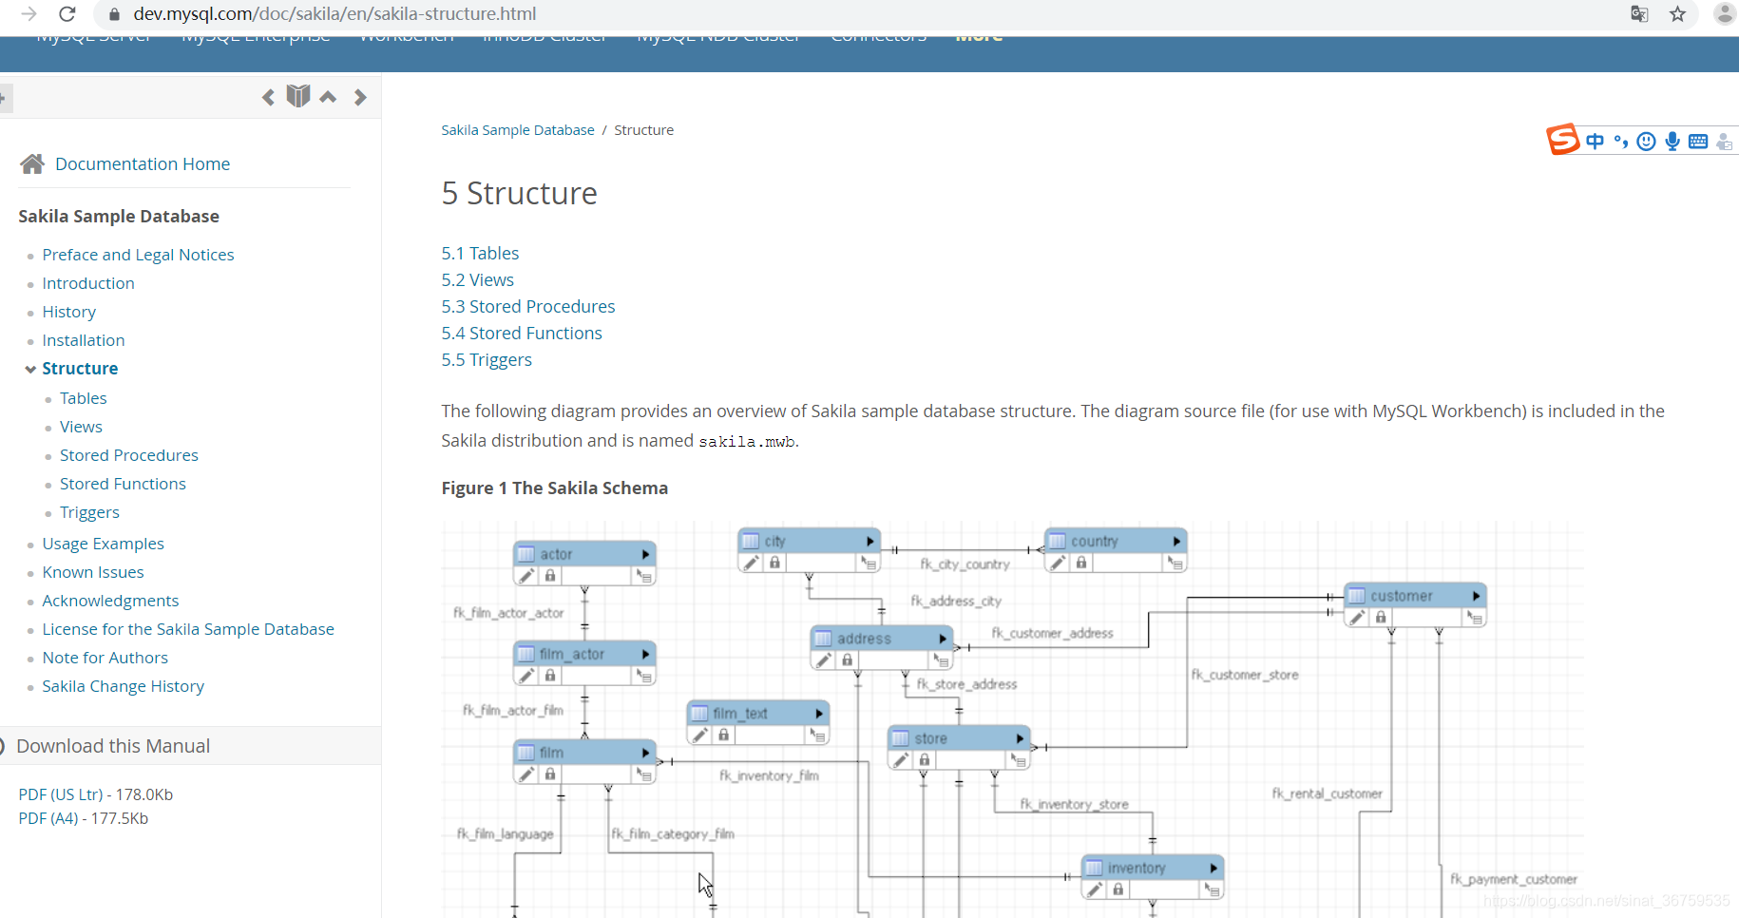This screenshot has height=918, width=1739.
Task: Click Sakila Sample Database breadcrumb
Action: (x=518, y=130)
